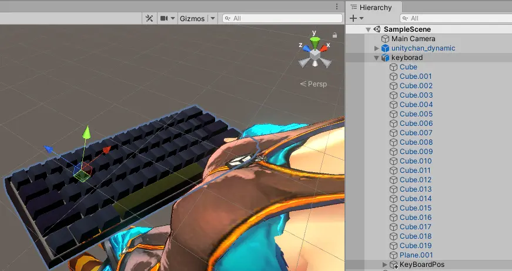Select Cube in the Hierarchy
The height and width of the screenshot is (271, 512).
pyautogui.click(x=408, y=67)
